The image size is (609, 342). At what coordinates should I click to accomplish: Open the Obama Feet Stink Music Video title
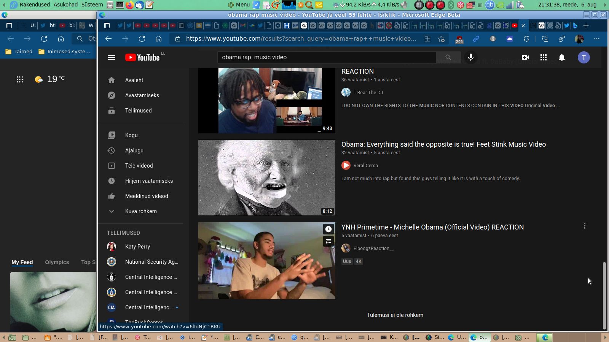[443, 144]
